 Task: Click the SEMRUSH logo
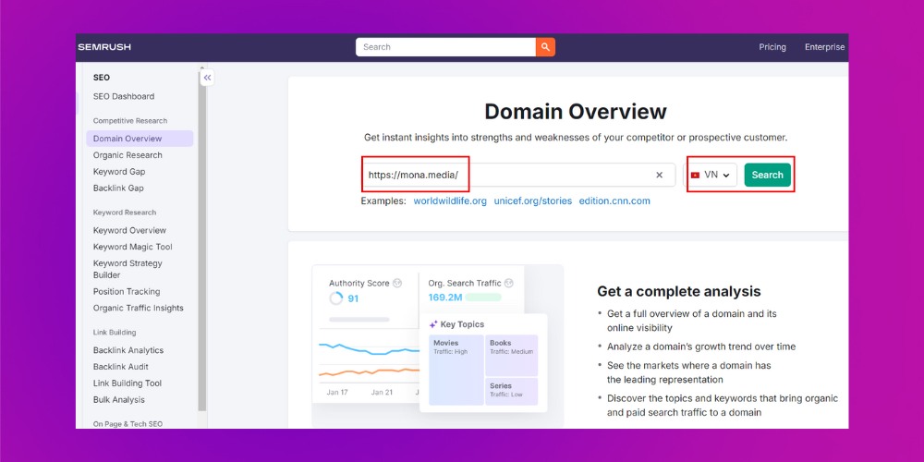pyautogui.click(x=104, y=47)
